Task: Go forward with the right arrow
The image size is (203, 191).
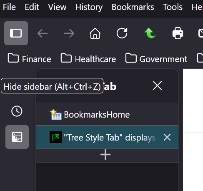Action: [x=69, y=33]
